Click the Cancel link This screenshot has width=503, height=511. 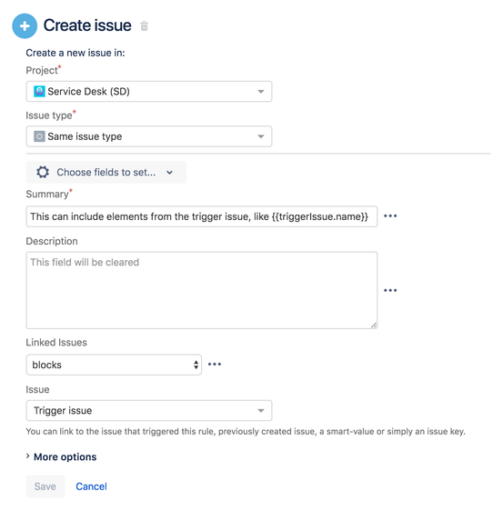click(x=91, y=486)
